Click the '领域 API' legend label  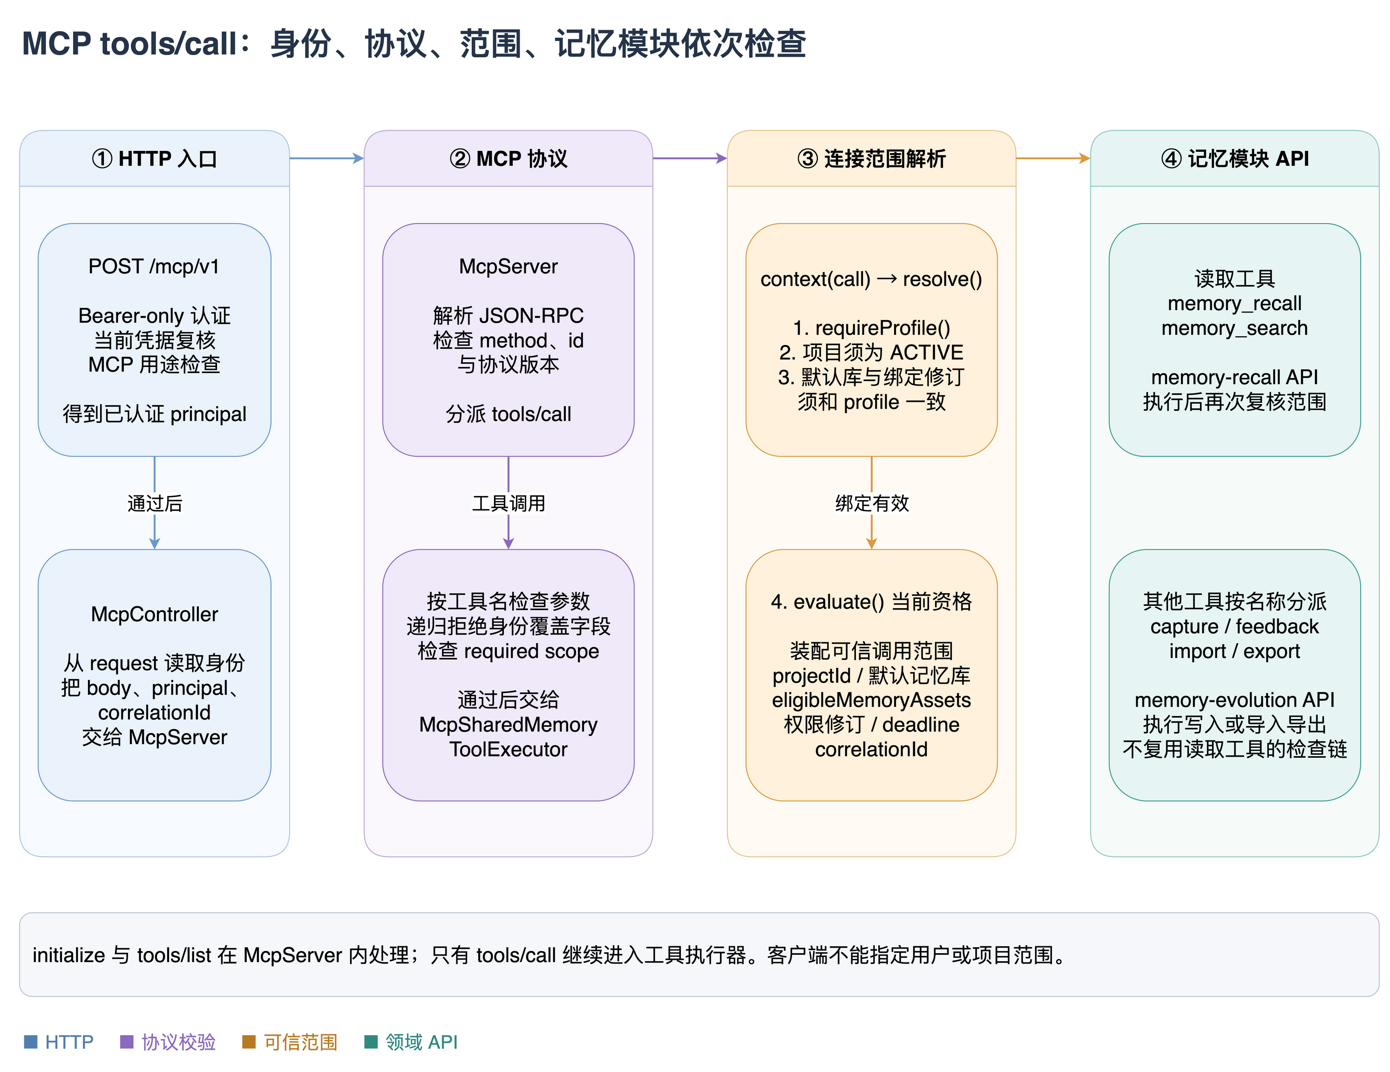tap(421, 1042)
